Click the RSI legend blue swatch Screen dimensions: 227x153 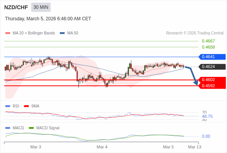[8, 106]
